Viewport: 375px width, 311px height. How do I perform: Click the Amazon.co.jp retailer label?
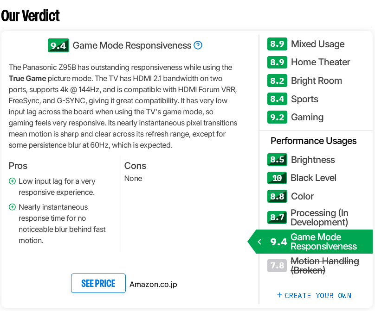pos(153,284)
